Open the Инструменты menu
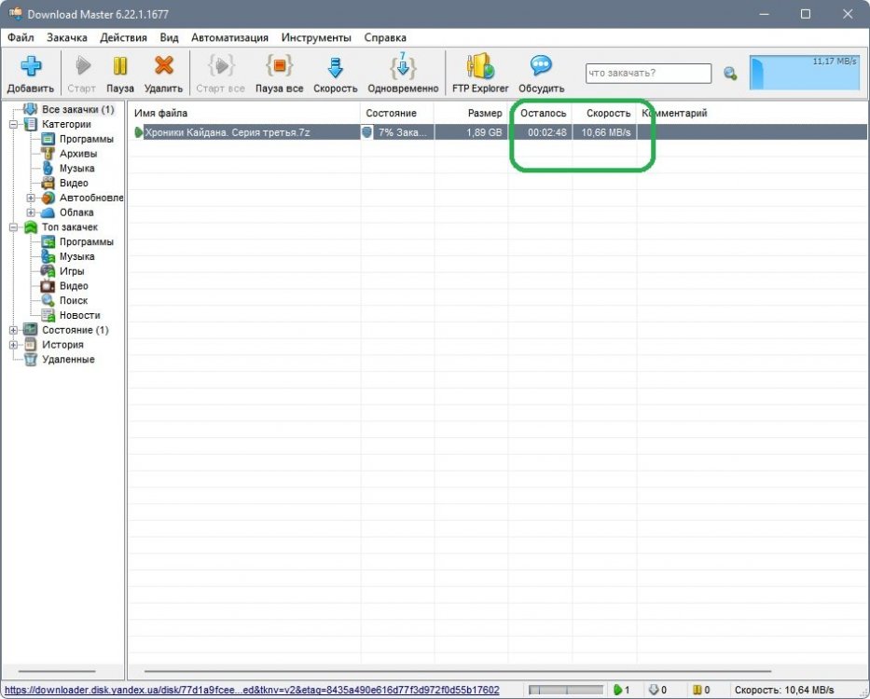 316,37
